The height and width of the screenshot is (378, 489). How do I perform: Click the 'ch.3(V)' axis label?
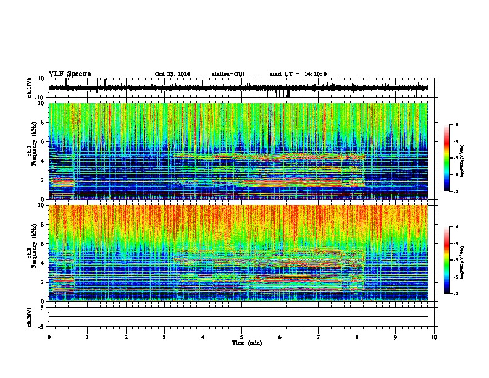pyautogui.click(x=29, y=317)
